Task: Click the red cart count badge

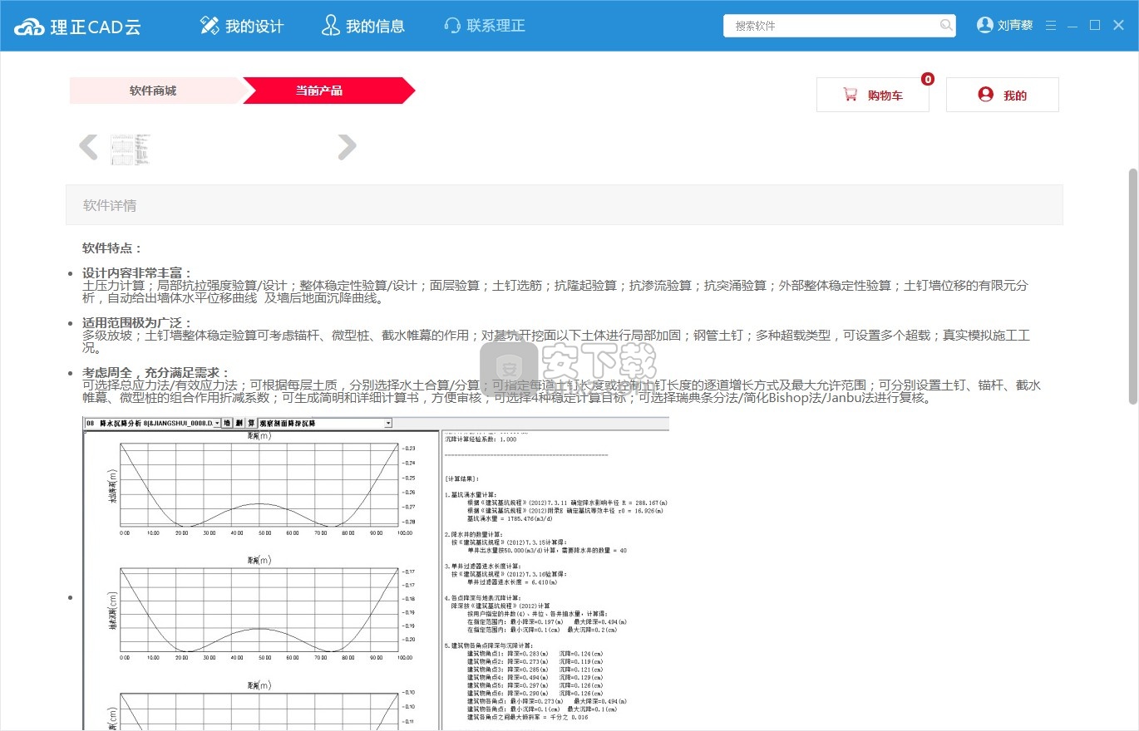Action: (x=928, y=80)
